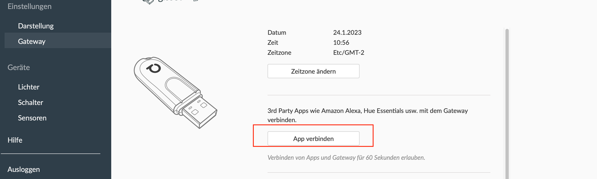Open the Hilfe section
Viewport: 597px width, 179px height.
pyautogui.click(x=15, y=140)
